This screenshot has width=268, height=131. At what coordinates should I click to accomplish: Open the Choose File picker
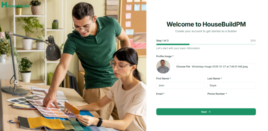(x=183, y=67)
